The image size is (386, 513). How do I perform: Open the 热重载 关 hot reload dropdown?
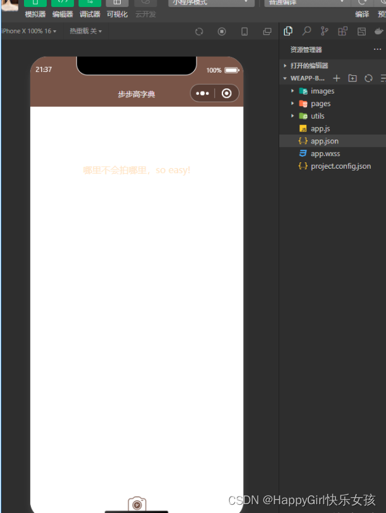pos(86,31)
